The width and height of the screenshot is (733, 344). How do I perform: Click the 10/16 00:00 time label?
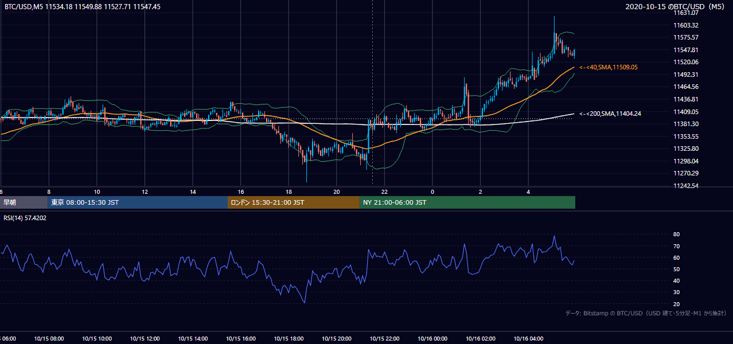432,339
